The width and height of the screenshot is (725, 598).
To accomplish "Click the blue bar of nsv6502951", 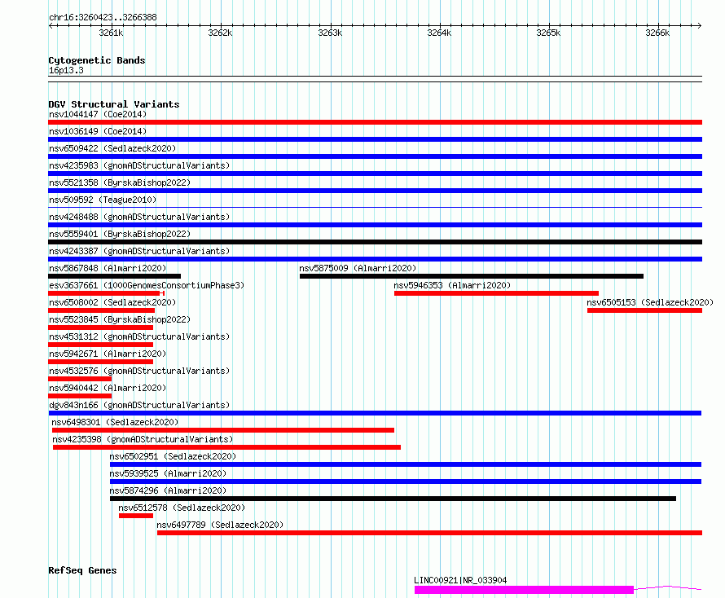I will tap(406, 464).
